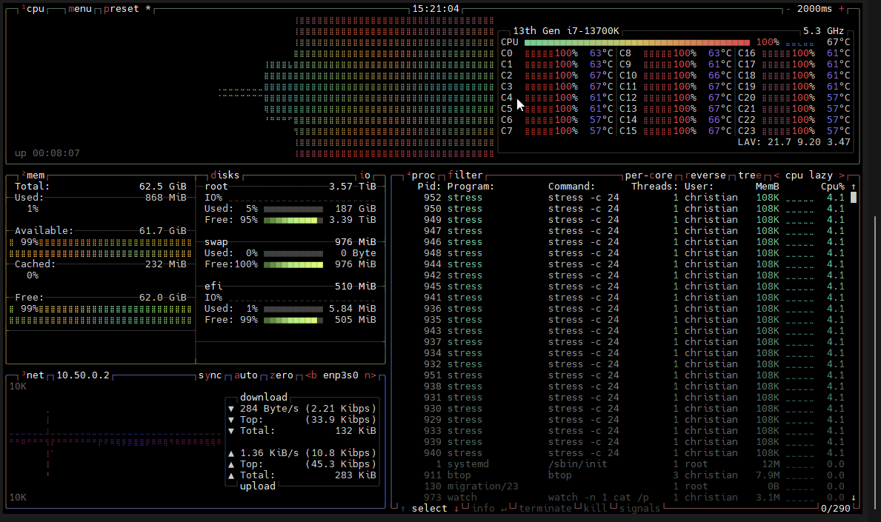Toggle per-core CPU usage for processes
Image resolution: width=881 pixels, height=522 pixels.
648,175
